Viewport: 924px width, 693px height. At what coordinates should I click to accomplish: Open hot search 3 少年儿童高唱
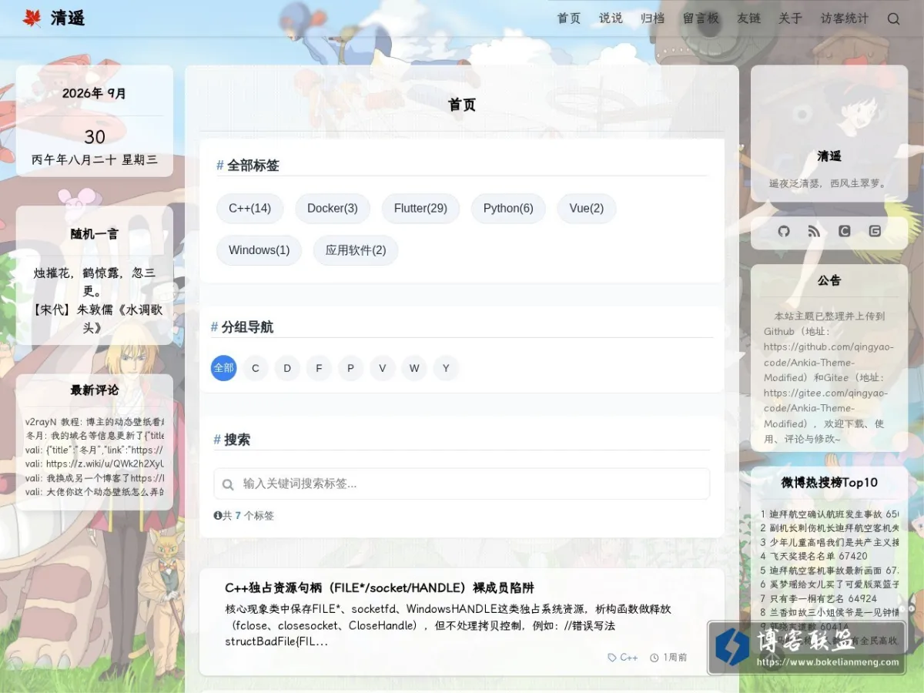tap(829, 542)
